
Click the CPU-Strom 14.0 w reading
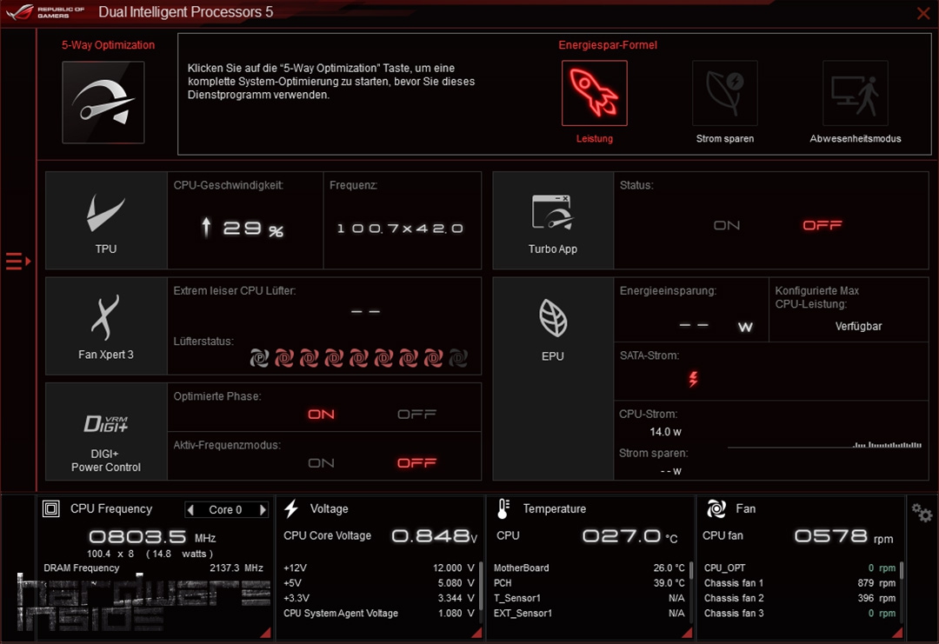point(665,432)
